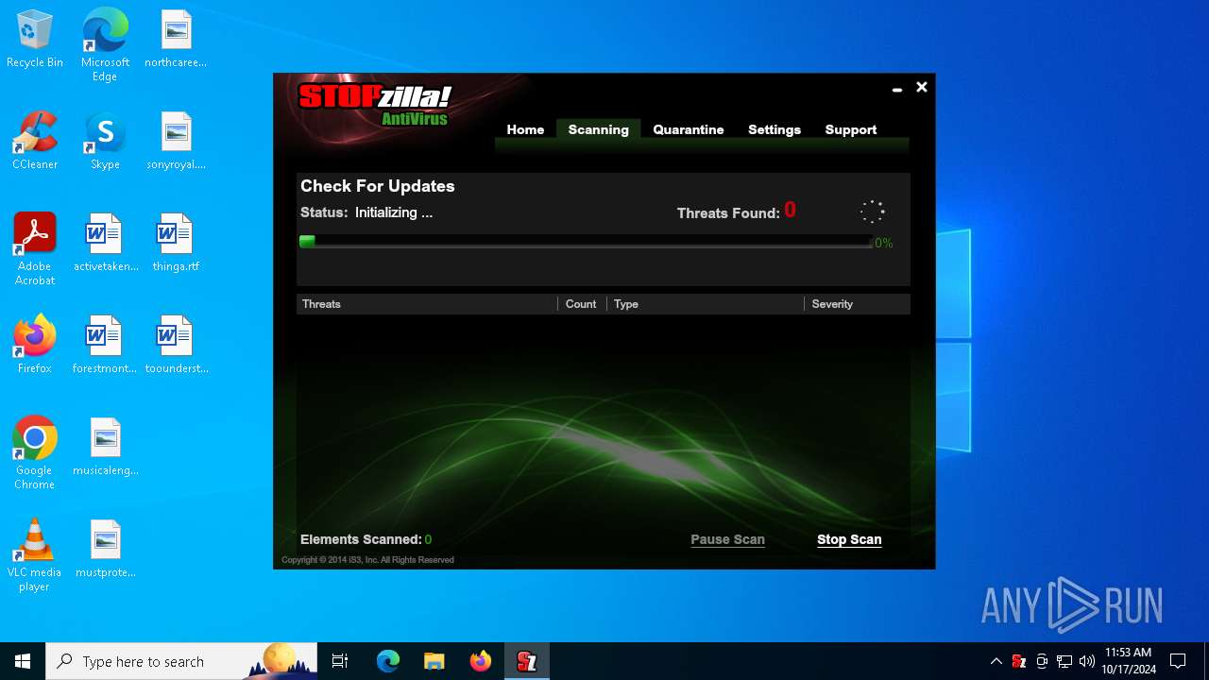Sort by the Count column header
This screenshot has height=680, width=1209.
point(581,304)
